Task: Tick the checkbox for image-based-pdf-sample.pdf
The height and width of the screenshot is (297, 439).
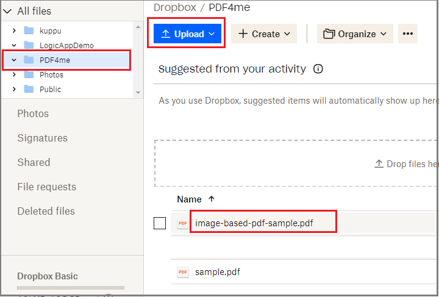Action: [x=160, y=223]
